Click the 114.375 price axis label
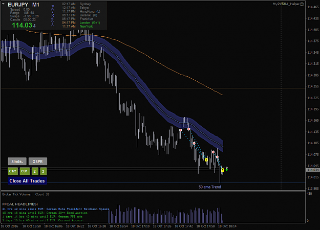 tap(313, 41)
